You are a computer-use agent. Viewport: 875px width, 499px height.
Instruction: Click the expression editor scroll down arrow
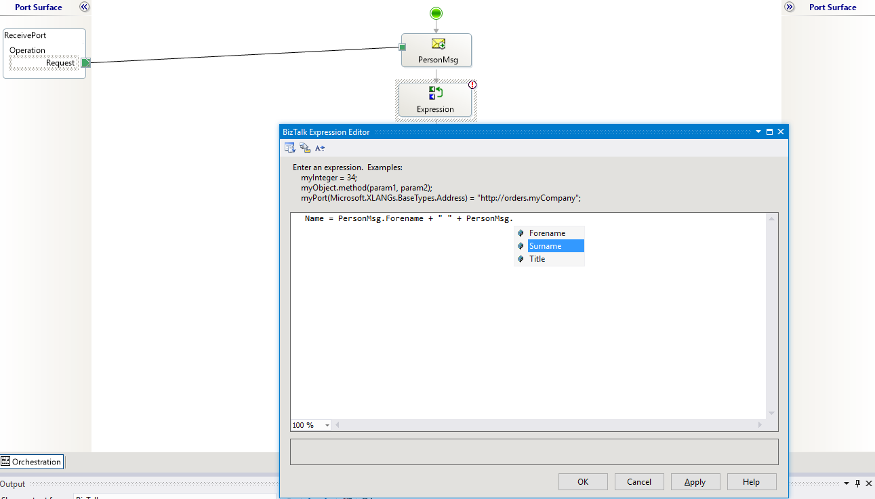click(771, 413)
